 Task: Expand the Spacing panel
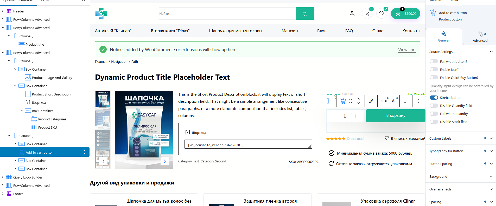coord(491,202)
